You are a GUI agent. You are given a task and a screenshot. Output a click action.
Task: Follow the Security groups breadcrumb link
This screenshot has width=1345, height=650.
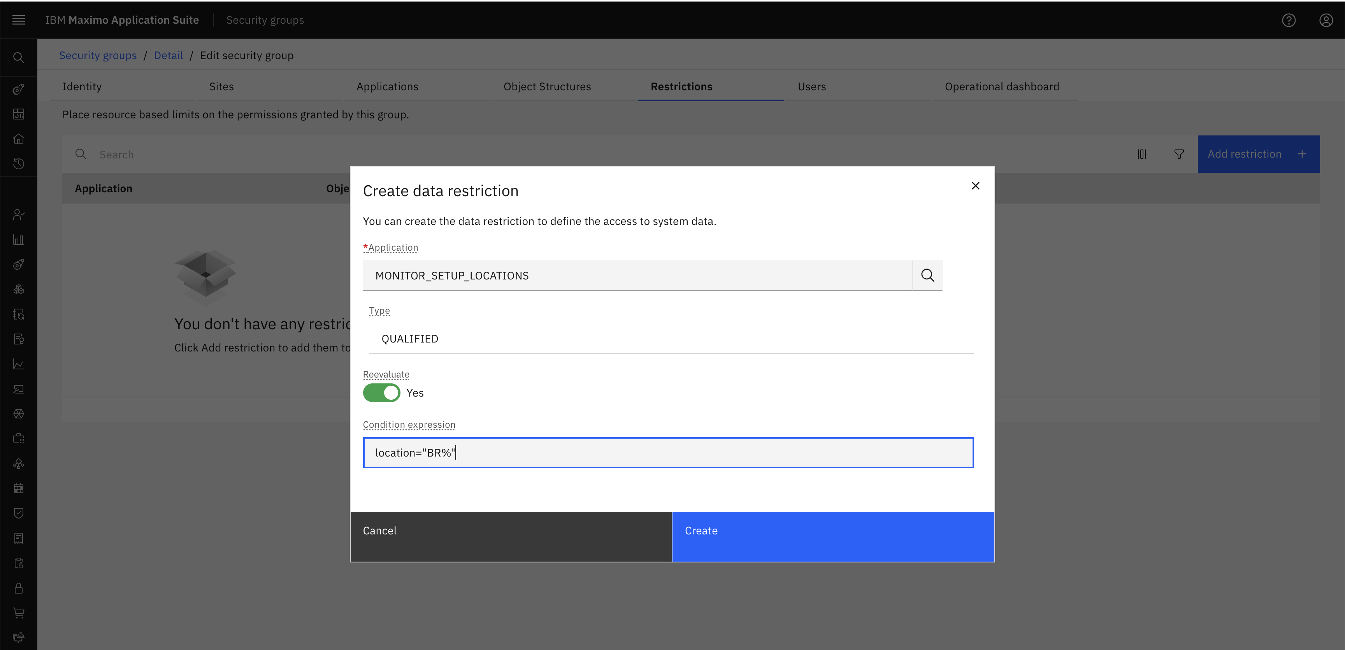click(98, 55)
